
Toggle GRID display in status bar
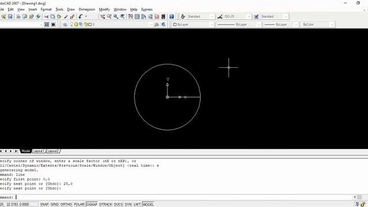(x=55, y=205)
